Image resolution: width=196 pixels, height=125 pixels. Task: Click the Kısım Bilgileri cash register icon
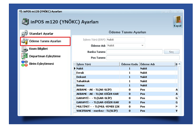(24, 49)
